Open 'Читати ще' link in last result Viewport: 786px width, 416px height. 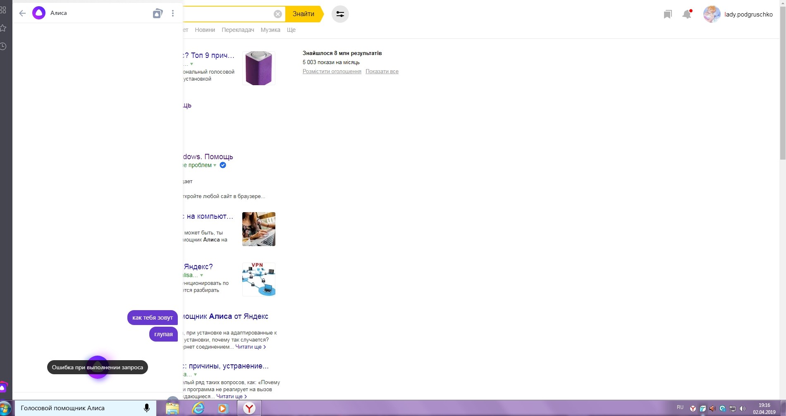231,397
